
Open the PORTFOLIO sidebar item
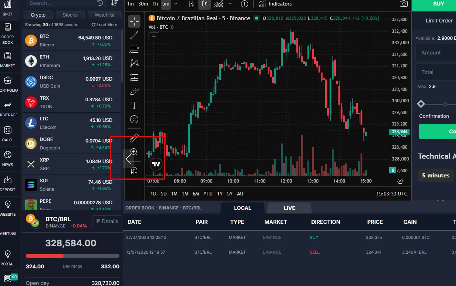(7, 84)
